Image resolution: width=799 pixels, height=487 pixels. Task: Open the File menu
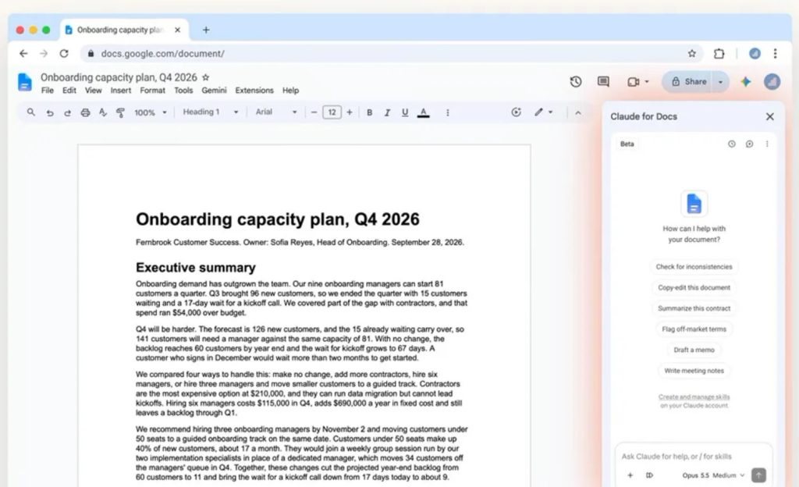(x=48, y=91)
